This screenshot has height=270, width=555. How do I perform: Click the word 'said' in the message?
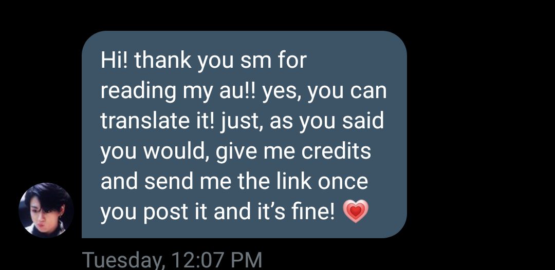click(363, 121)
